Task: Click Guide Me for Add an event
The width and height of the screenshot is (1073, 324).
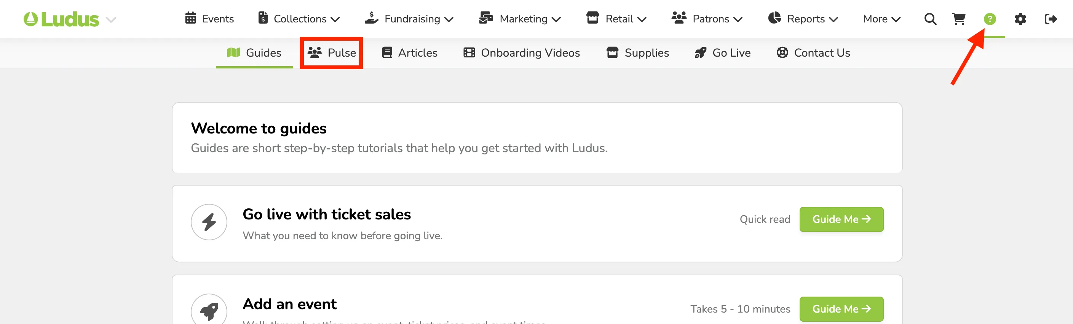Action: tap(841, 309)
